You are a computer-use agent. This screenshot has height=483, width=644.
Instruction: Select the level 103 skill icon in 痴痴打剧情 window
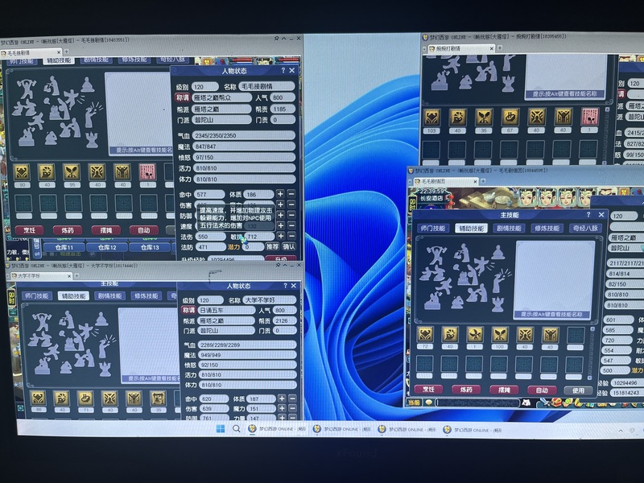pos(431,118)
